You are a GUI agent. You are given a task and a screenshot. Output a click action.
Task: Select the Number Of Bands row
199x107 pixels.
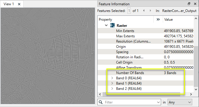tap(146, 73)
